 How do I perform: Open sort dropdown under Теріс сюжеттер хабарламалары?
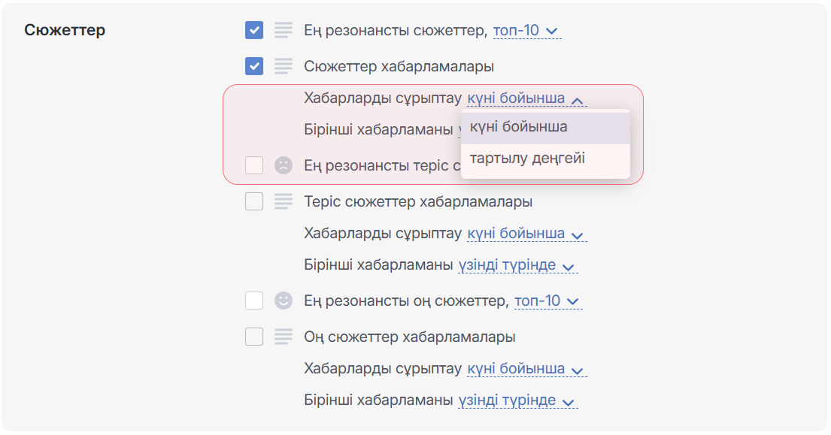(526, 234)
